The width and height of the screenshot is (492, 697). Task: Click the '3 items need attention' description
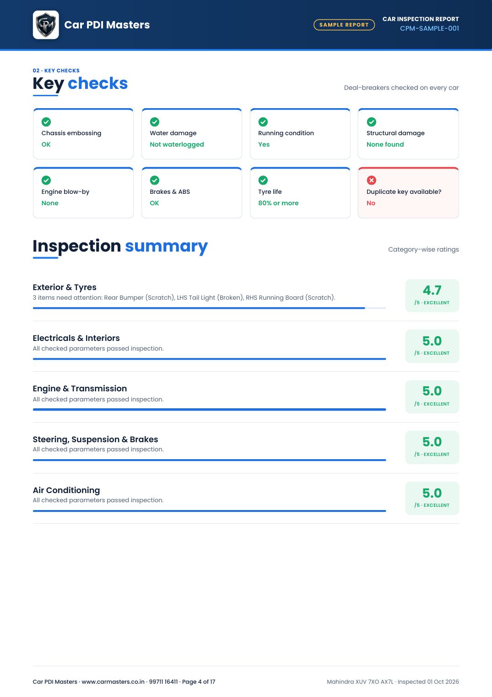point(184,297)
